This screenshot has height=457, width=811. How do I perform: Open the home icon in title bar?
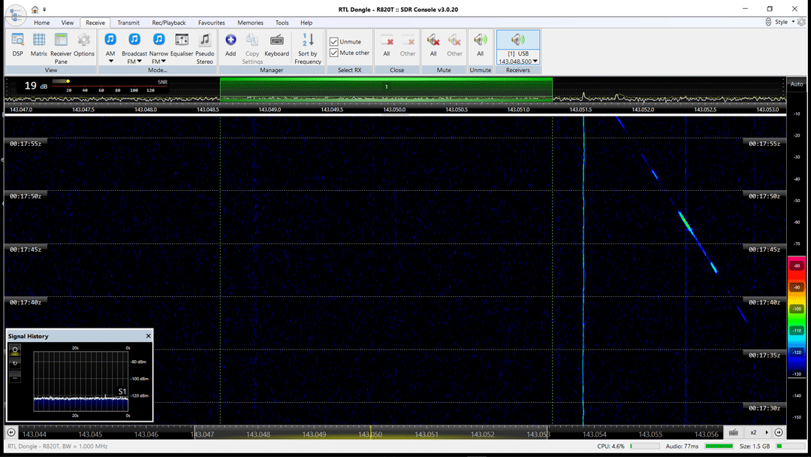(x=35, y=9)
